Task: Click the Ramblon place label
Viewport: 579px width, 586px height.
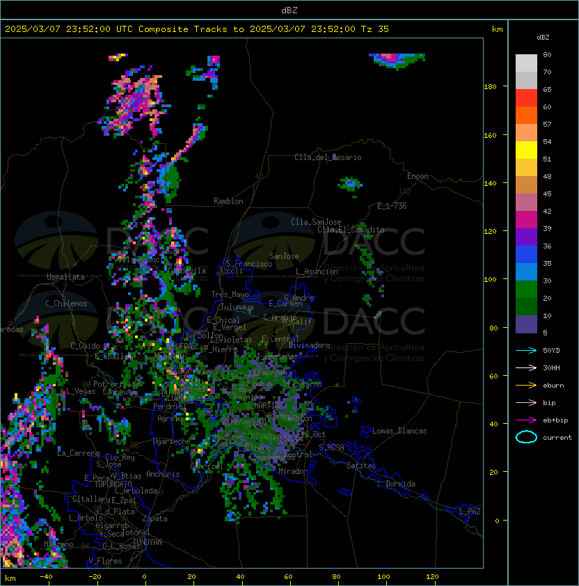Action: point(228,201)
